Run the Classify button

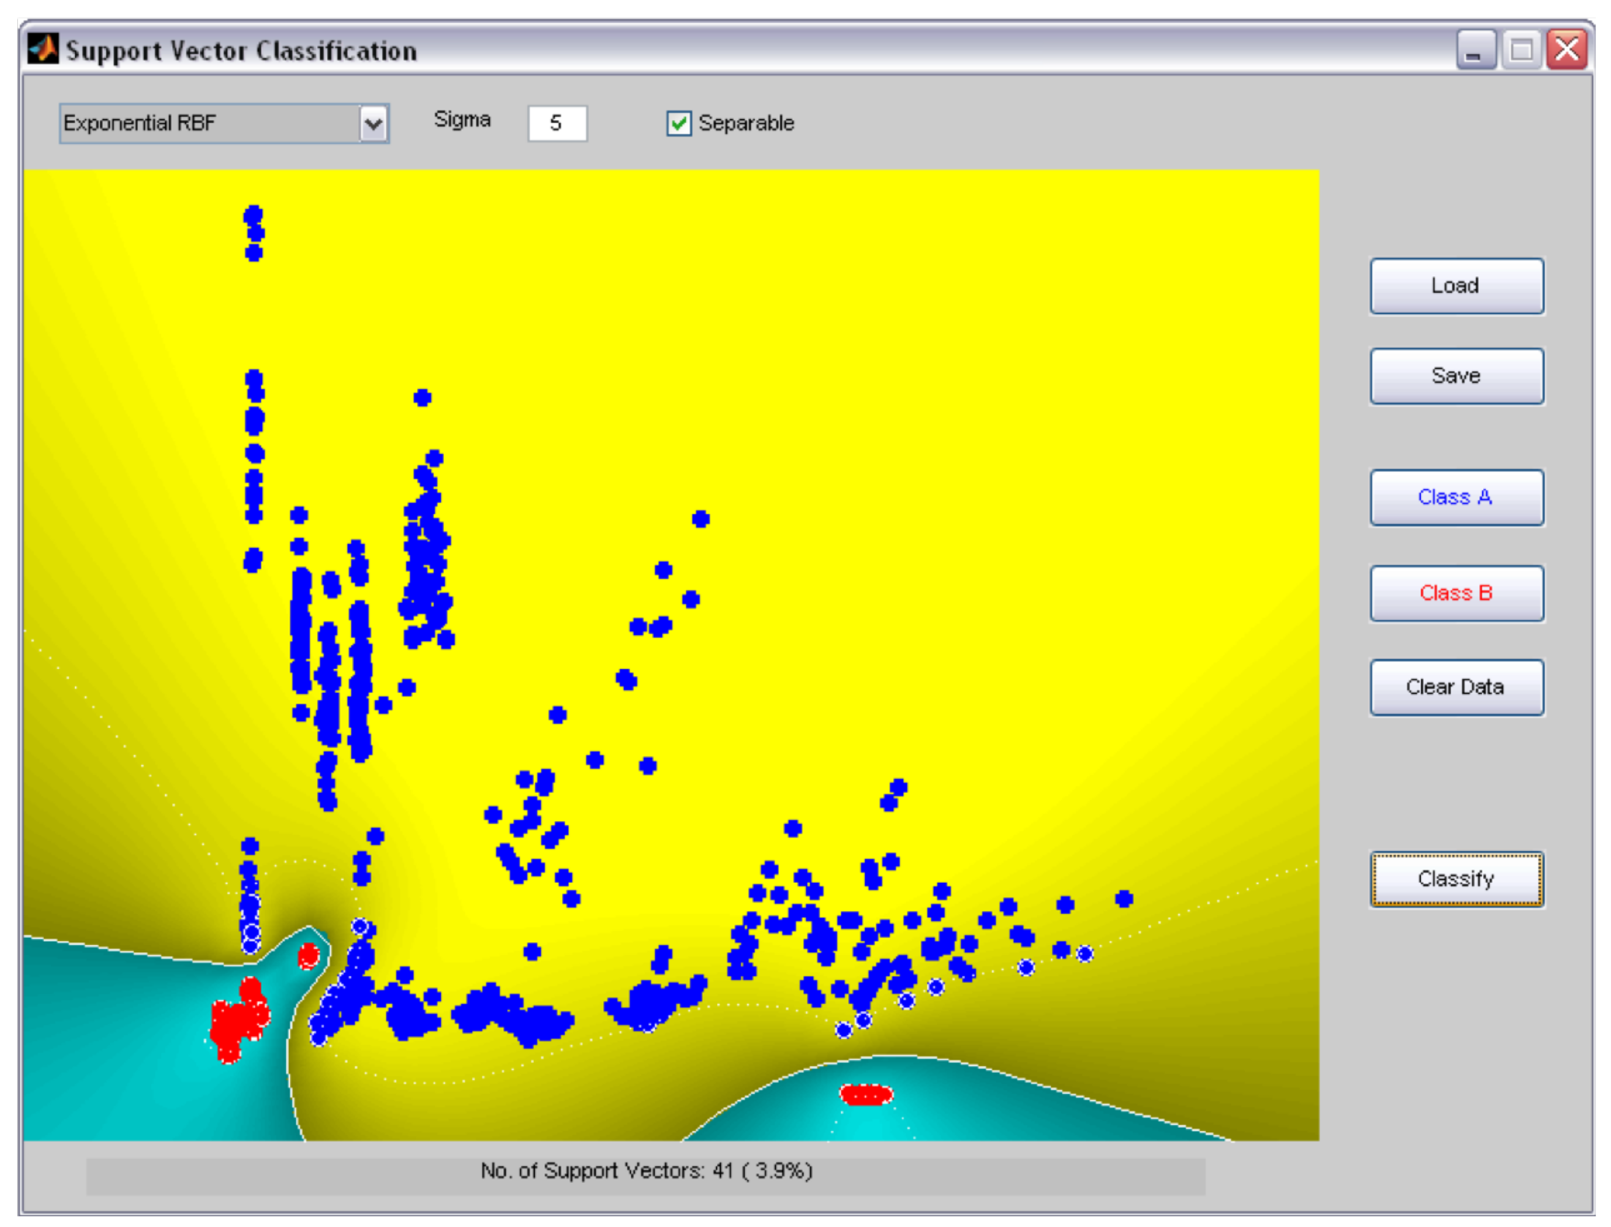[x=1456, y=879]
